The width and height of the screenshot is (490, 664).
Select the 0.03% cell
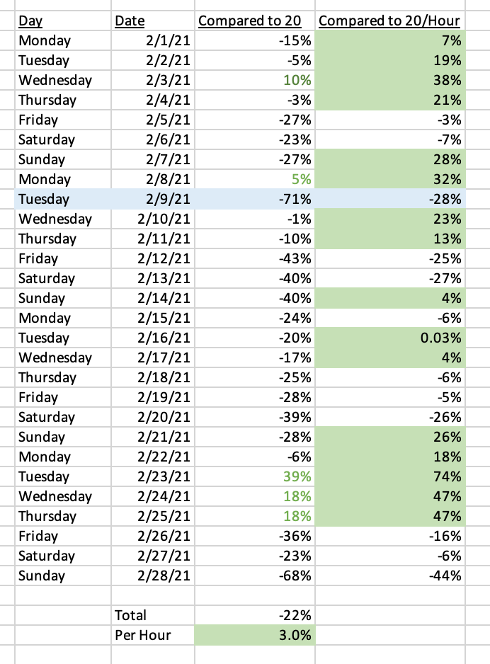[390, 338]
